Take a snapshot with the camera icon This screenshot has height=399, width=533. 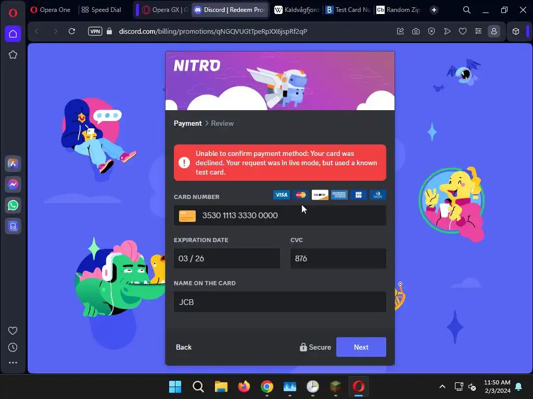[x=416, y=31]
